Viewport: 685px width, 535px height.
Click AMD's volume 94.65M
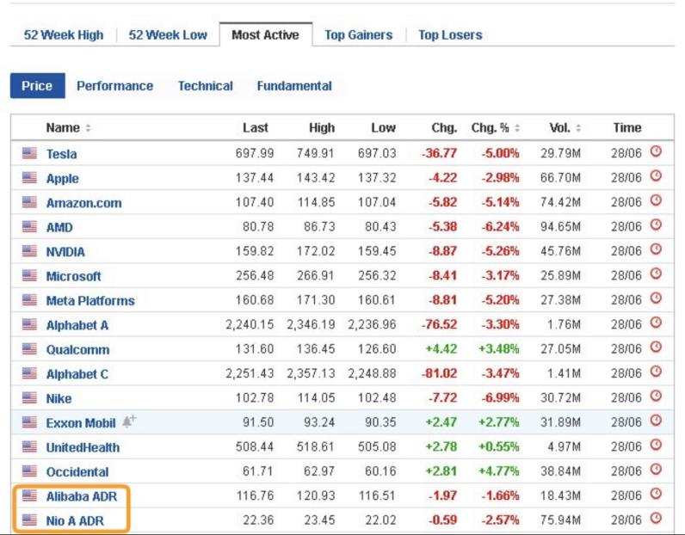[560, 227]
